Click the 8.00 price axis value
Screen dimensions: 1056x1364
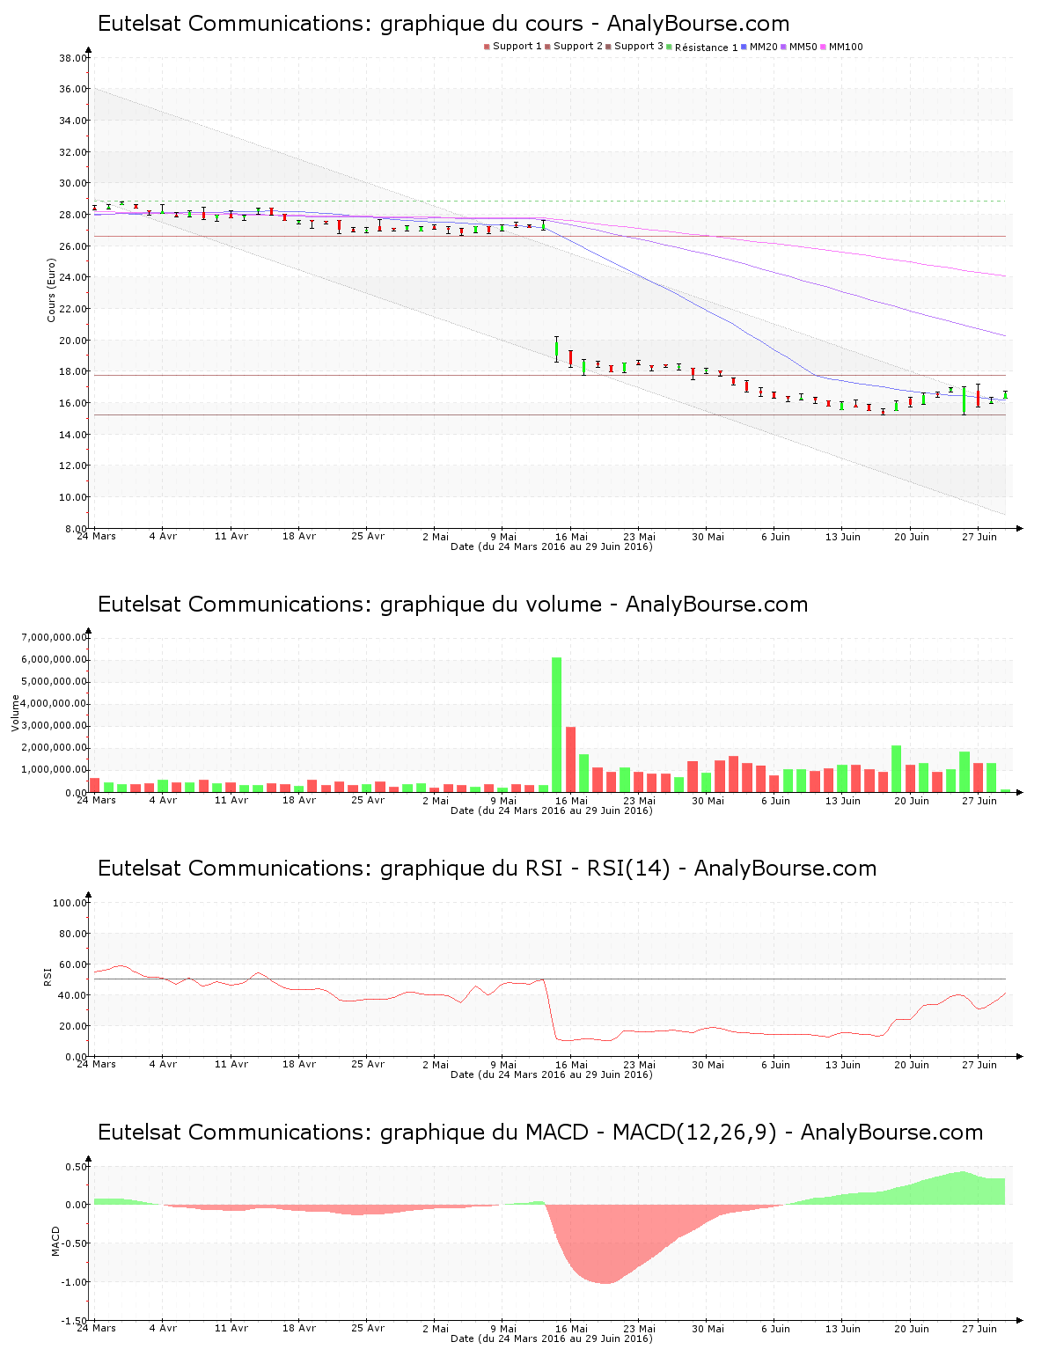point(76,528)
